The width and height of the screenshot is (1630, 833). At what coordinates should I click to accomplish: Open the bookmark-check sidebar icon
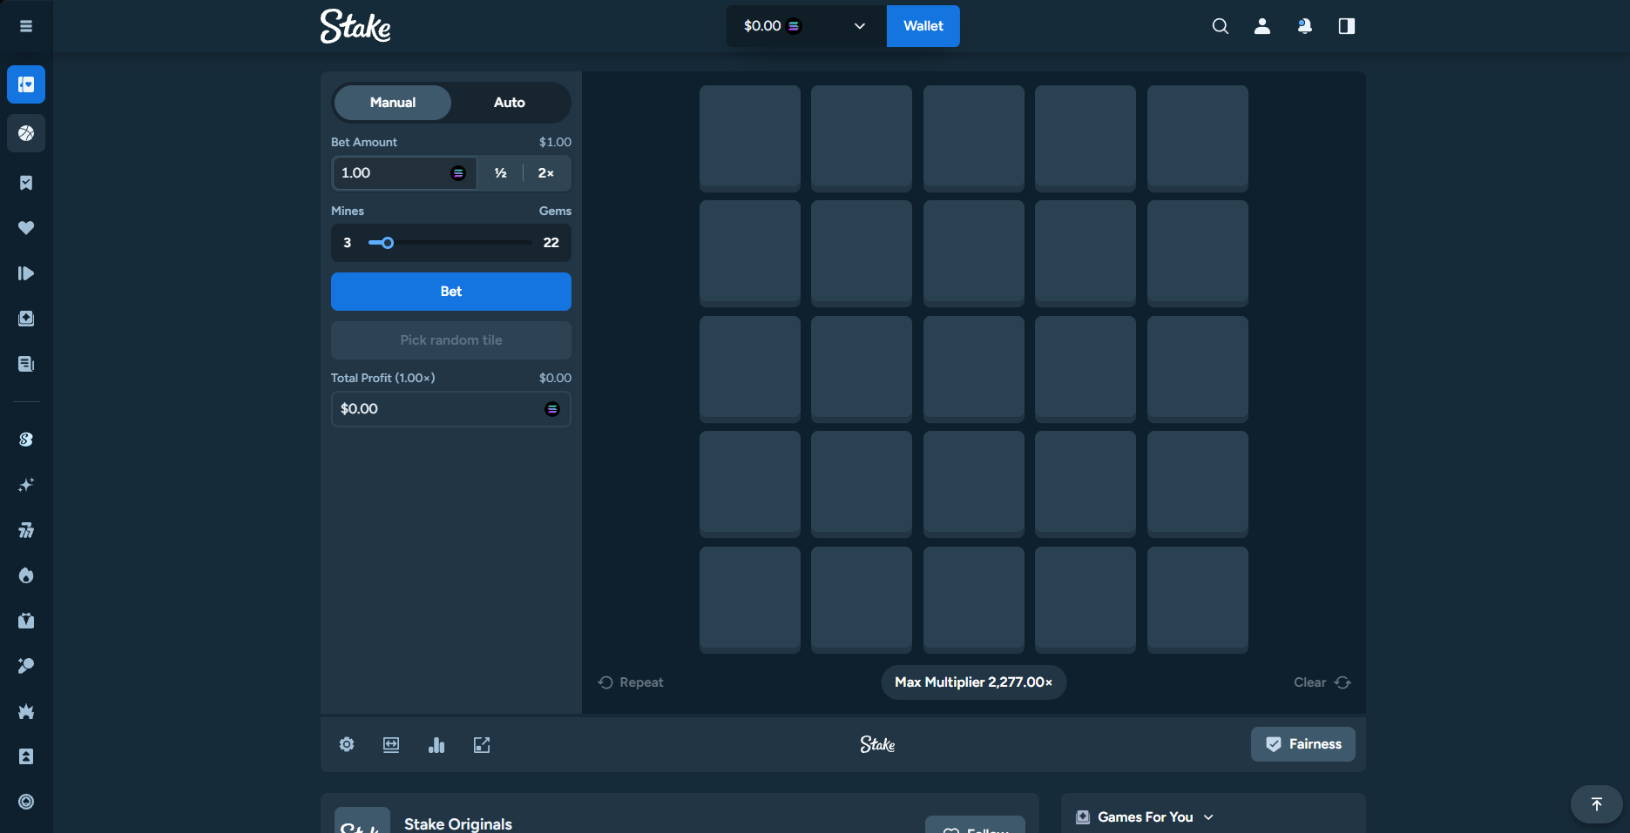click(x=26, y=183)
